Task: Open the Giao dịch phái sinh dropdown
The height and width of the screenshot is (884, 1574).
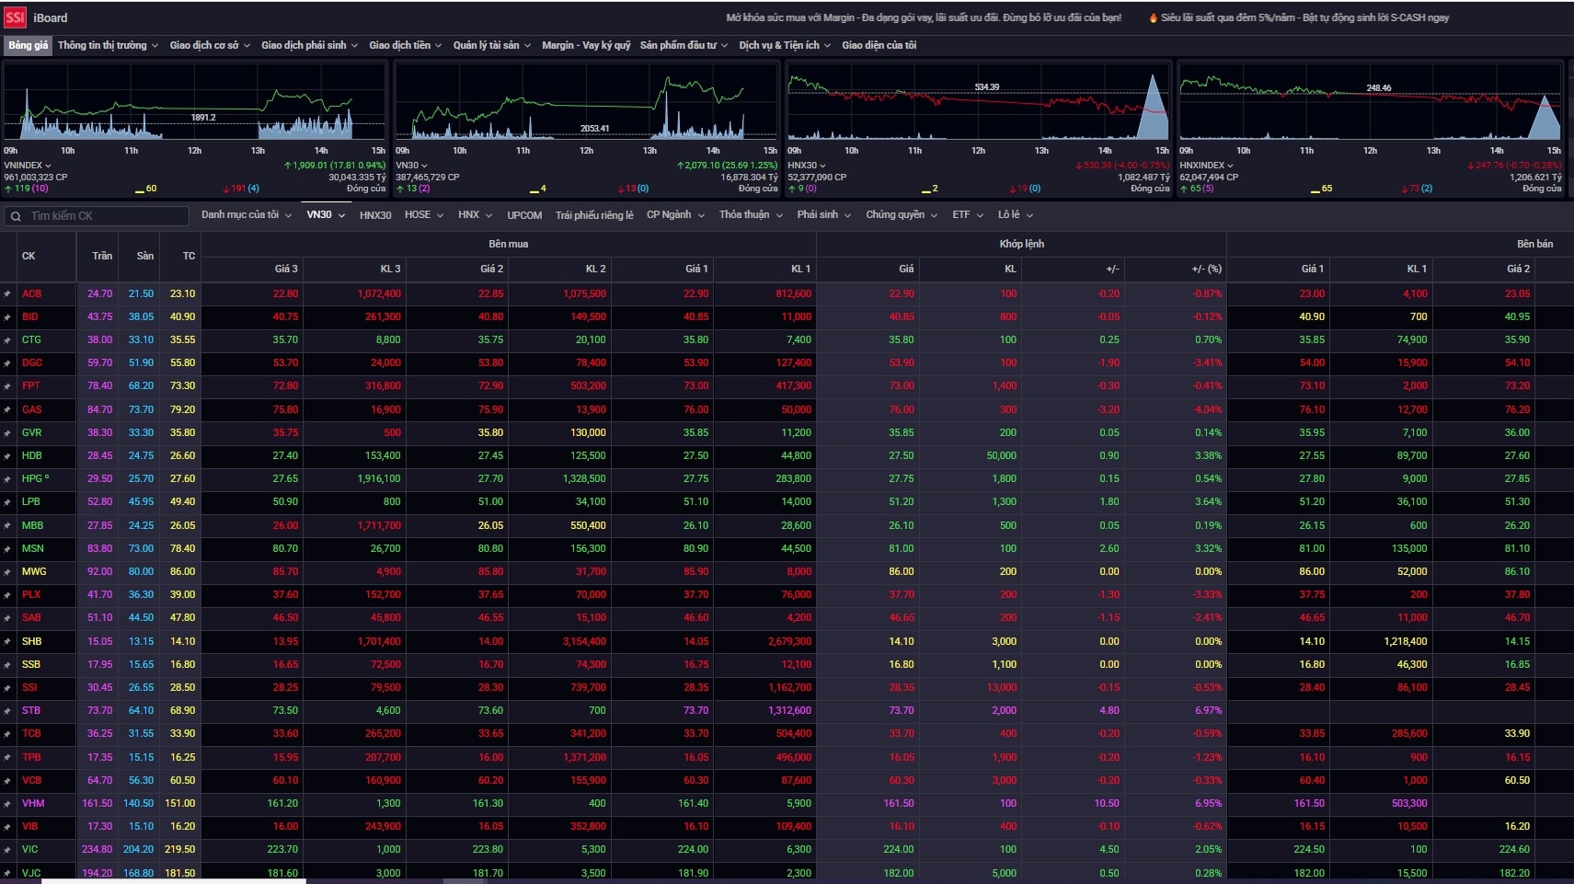Action: [x=310, y=45]
